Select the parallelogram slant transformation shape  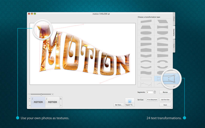point(163,22)
